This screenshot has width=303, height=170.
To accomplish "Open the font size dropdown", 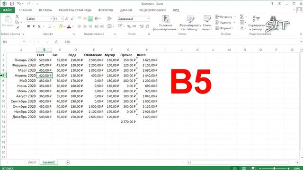I will tap(62, 19).
